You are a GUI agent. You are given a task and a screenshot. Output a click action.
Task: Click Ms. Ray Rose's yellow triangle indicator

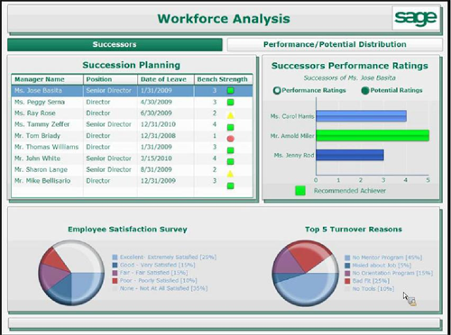click(x=231, y=115)
